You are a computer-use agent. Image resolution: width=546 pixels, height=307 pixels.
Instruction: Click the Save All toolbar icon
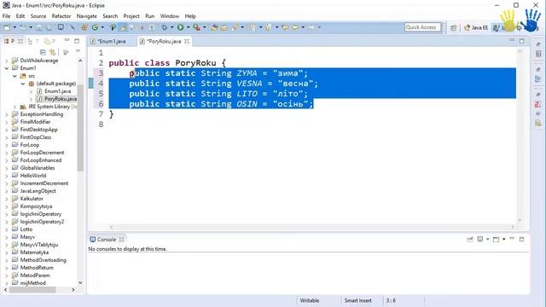point(49,27)
